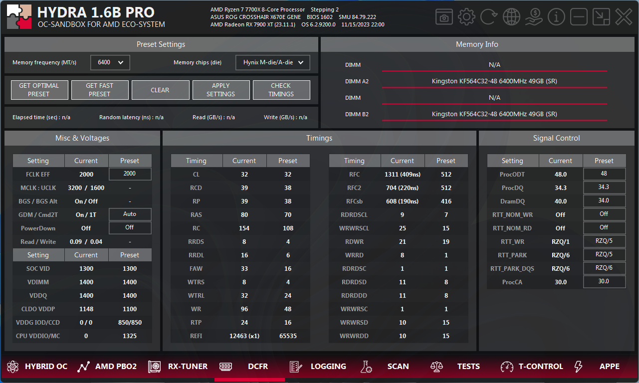639x383 pixels.
Task: Click the RFCsb current value 608 (190ns)
Action: [402, 201]
